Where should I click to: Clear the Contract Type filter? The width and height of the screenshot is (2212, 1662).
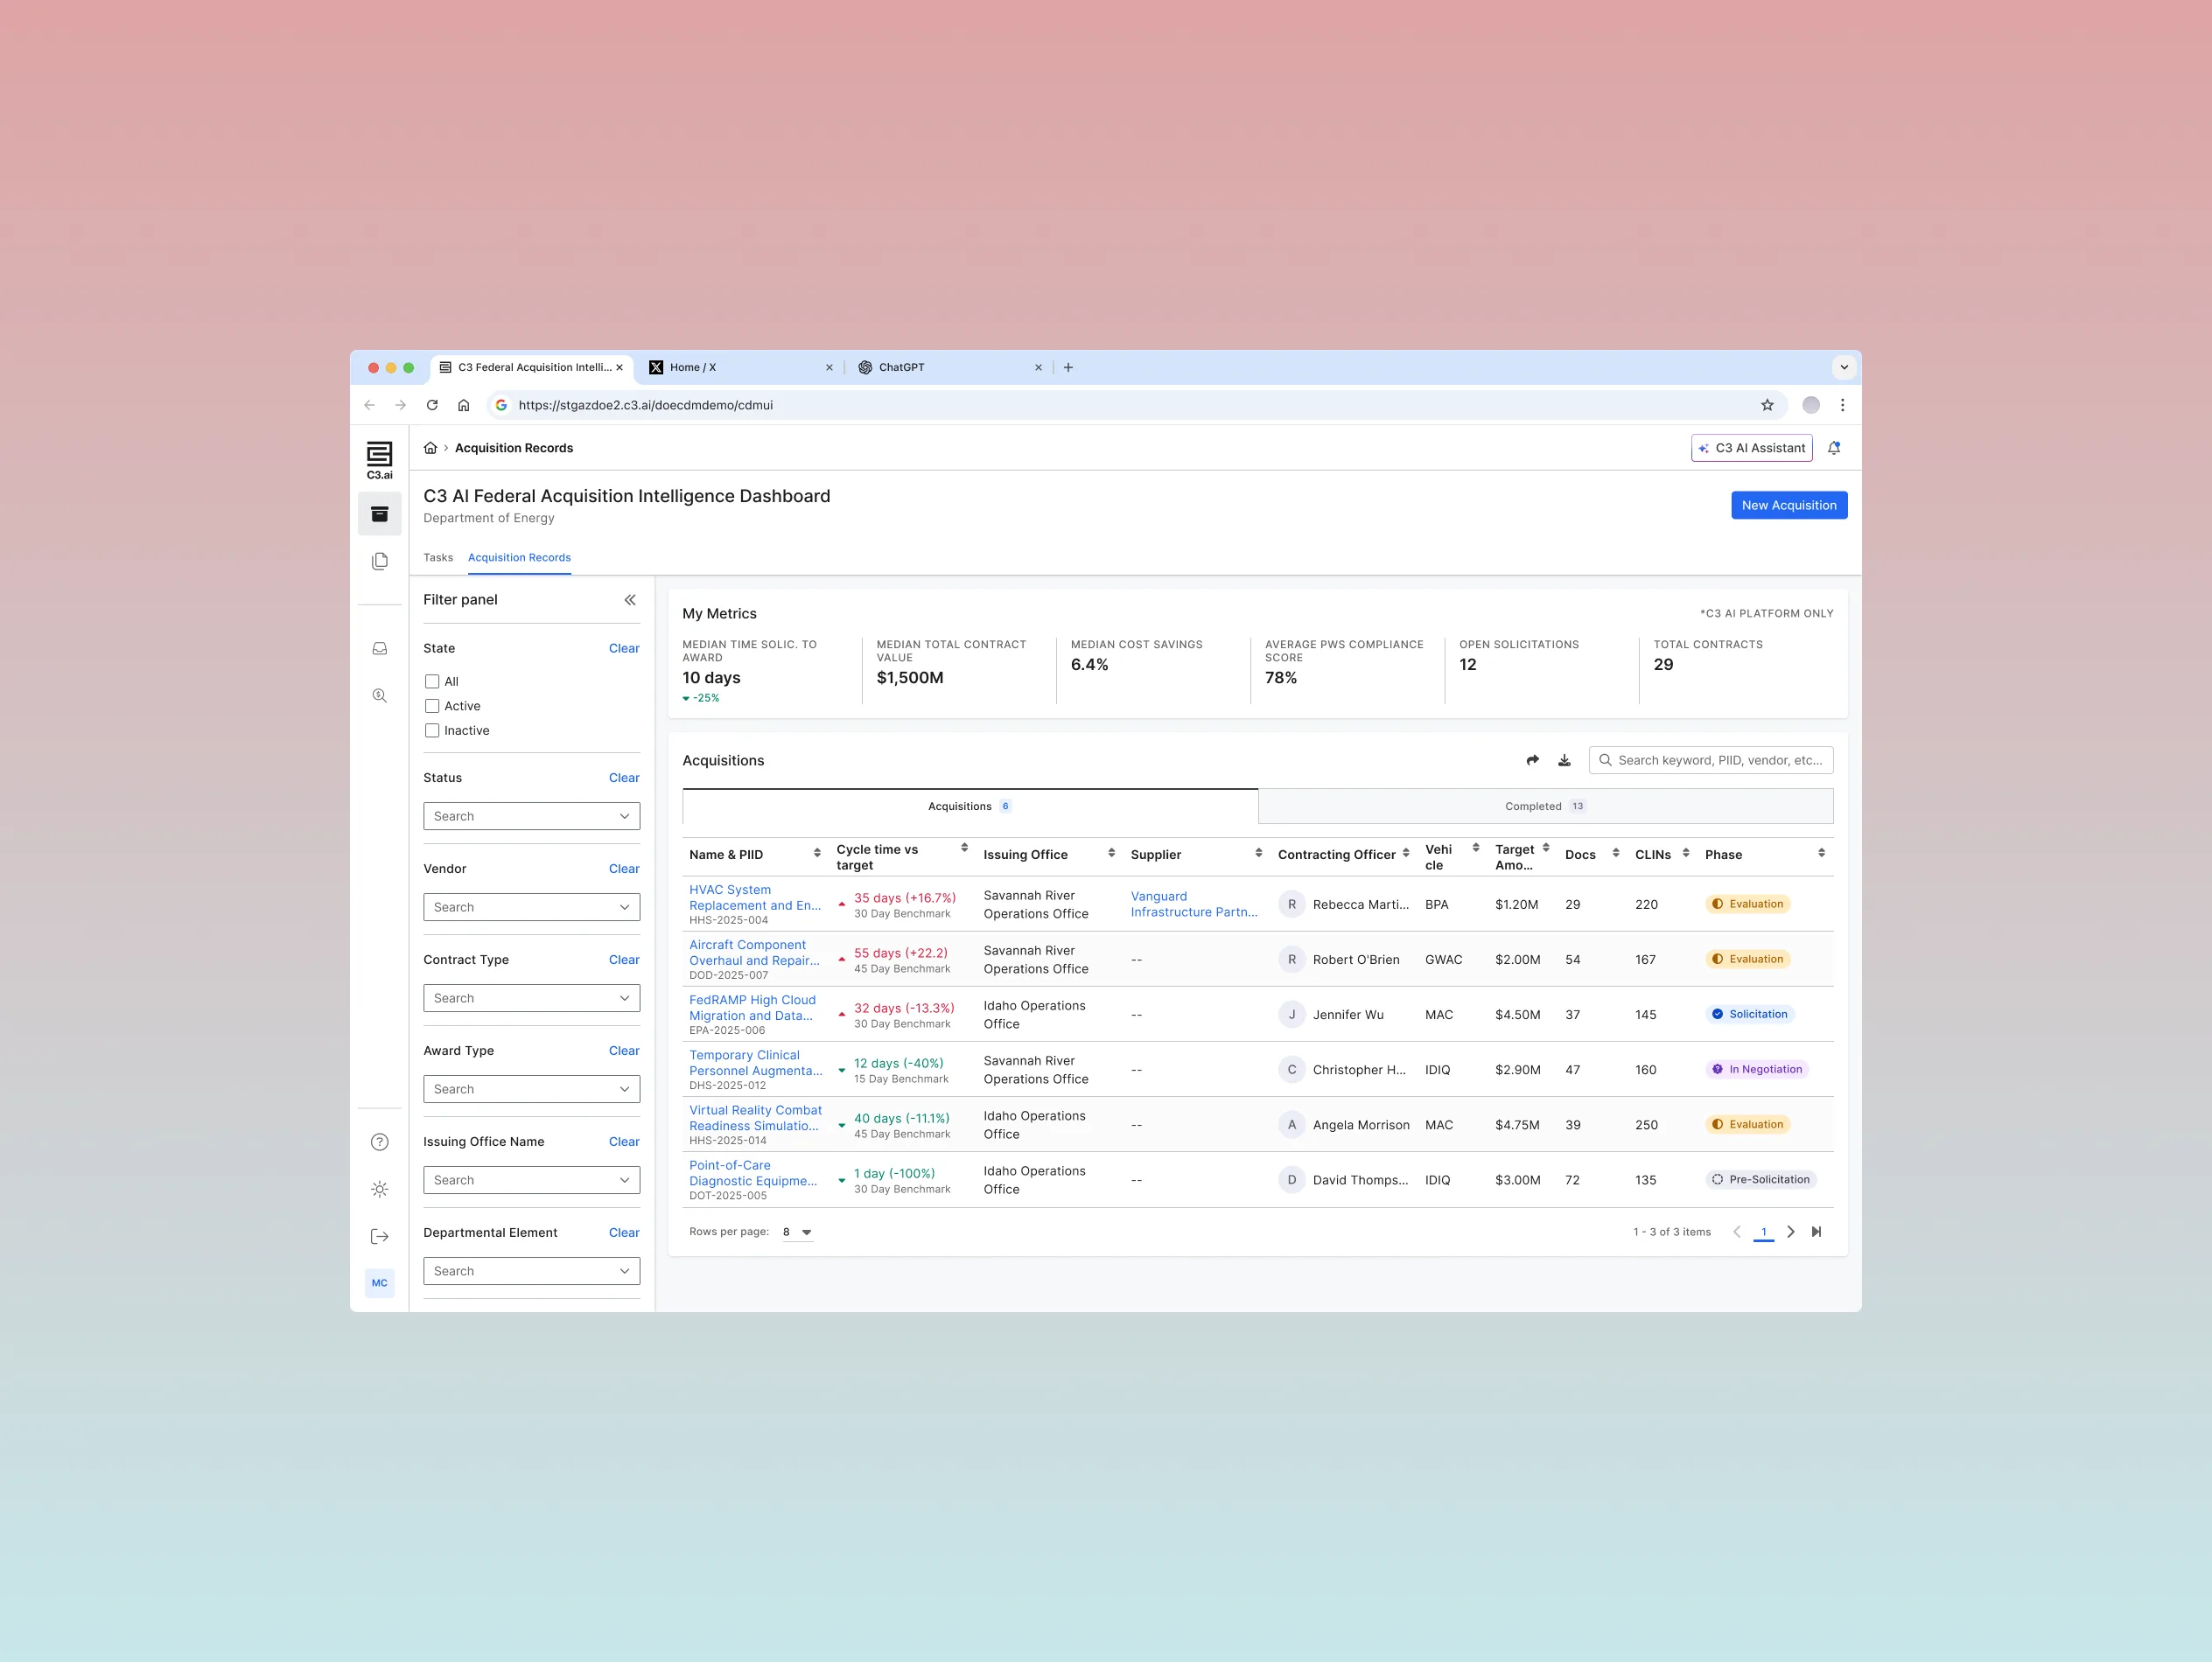[624, 960]
